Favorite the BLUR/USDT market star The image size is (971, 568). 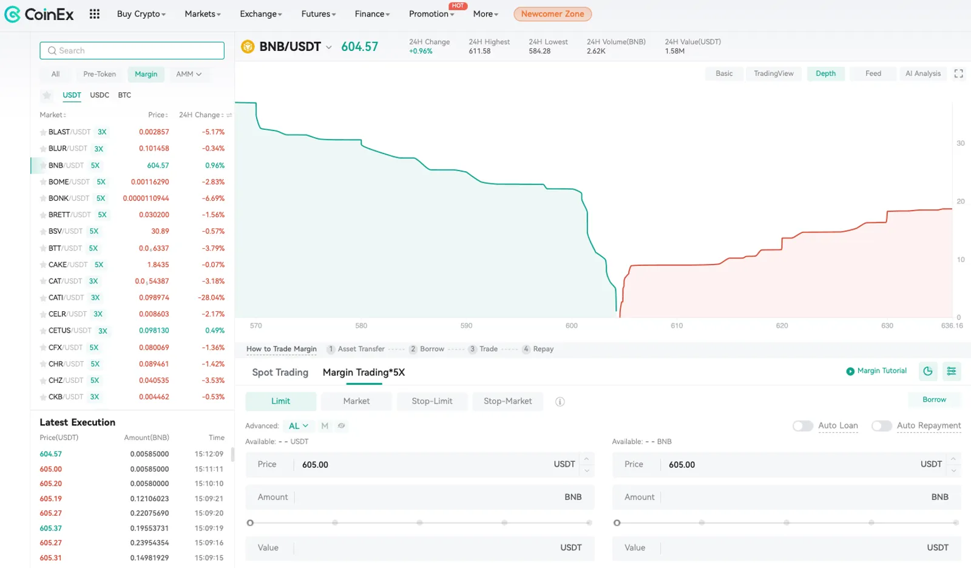tap(43, 149)
